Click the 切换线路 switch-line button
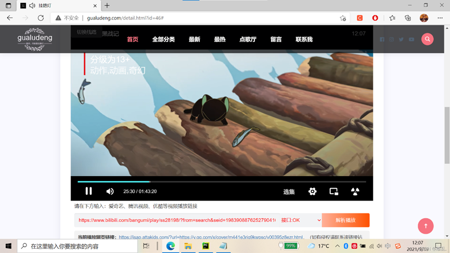The width and height of the screenshot is (450, 253). 86,32
